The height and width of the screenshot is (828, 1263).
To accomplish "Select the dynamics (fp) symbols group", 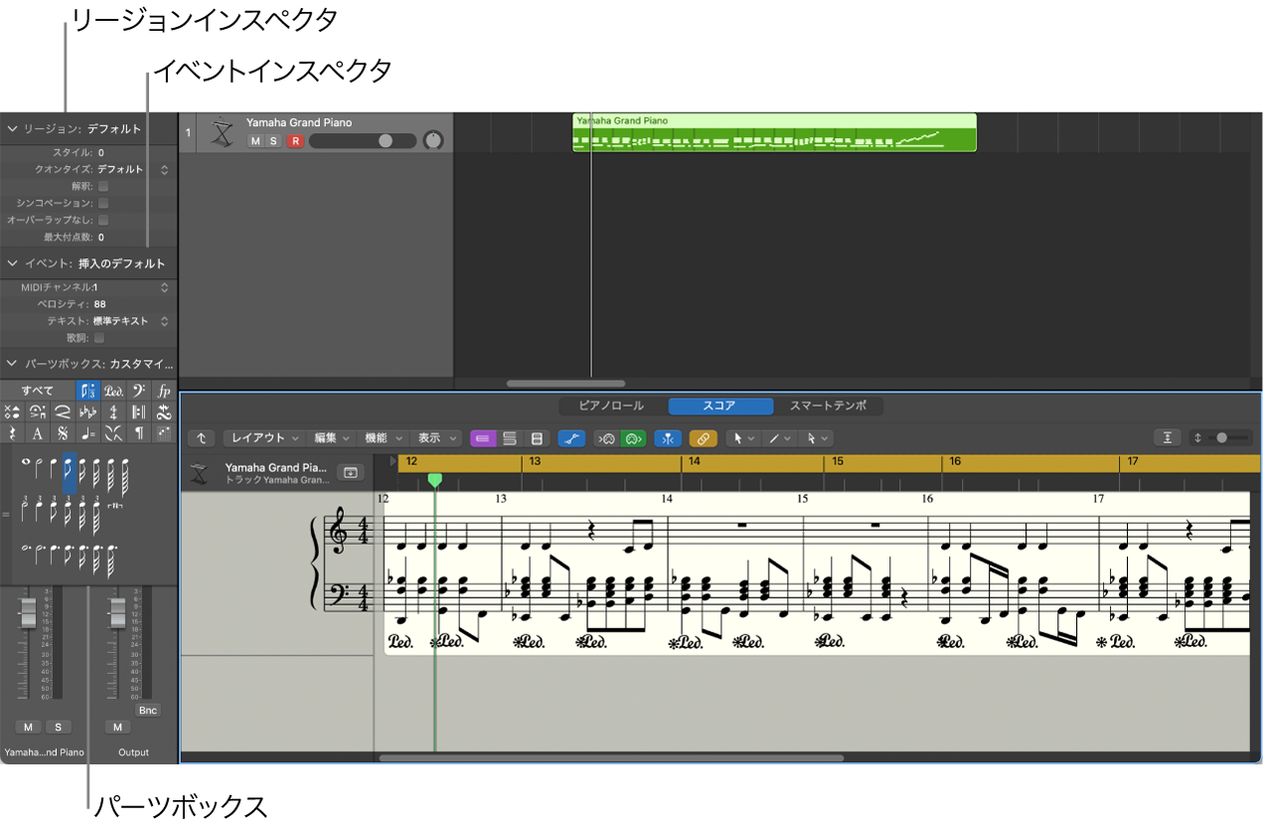I will point(164,391).
